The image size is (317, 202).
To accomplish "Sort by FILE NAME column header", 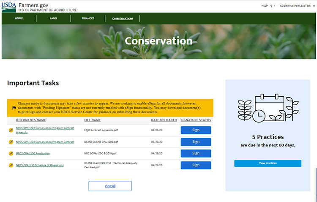I will point(93,120).
